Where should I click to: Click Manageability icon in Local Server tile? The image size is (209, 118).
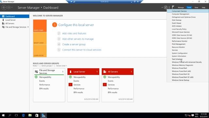click(71, 77)
